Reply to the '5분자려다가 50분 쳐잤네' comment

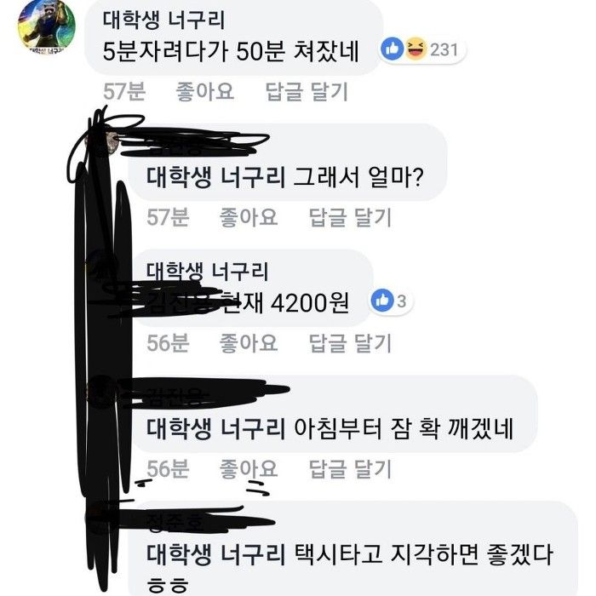tap(307, 92)
